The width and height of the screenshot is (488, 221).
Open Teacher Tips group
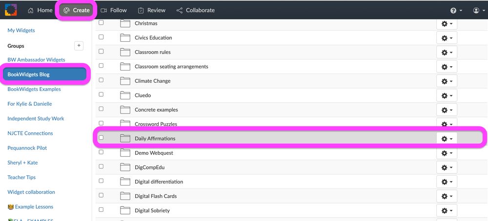tap(21, 177)
